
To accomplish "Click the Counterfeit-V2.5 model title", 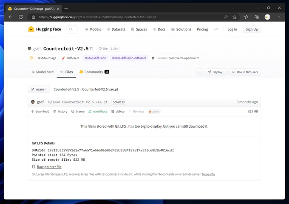I will coord(66,49).
